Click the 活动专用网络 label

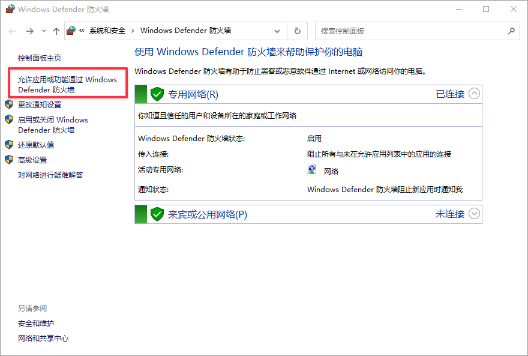[160, 170]
